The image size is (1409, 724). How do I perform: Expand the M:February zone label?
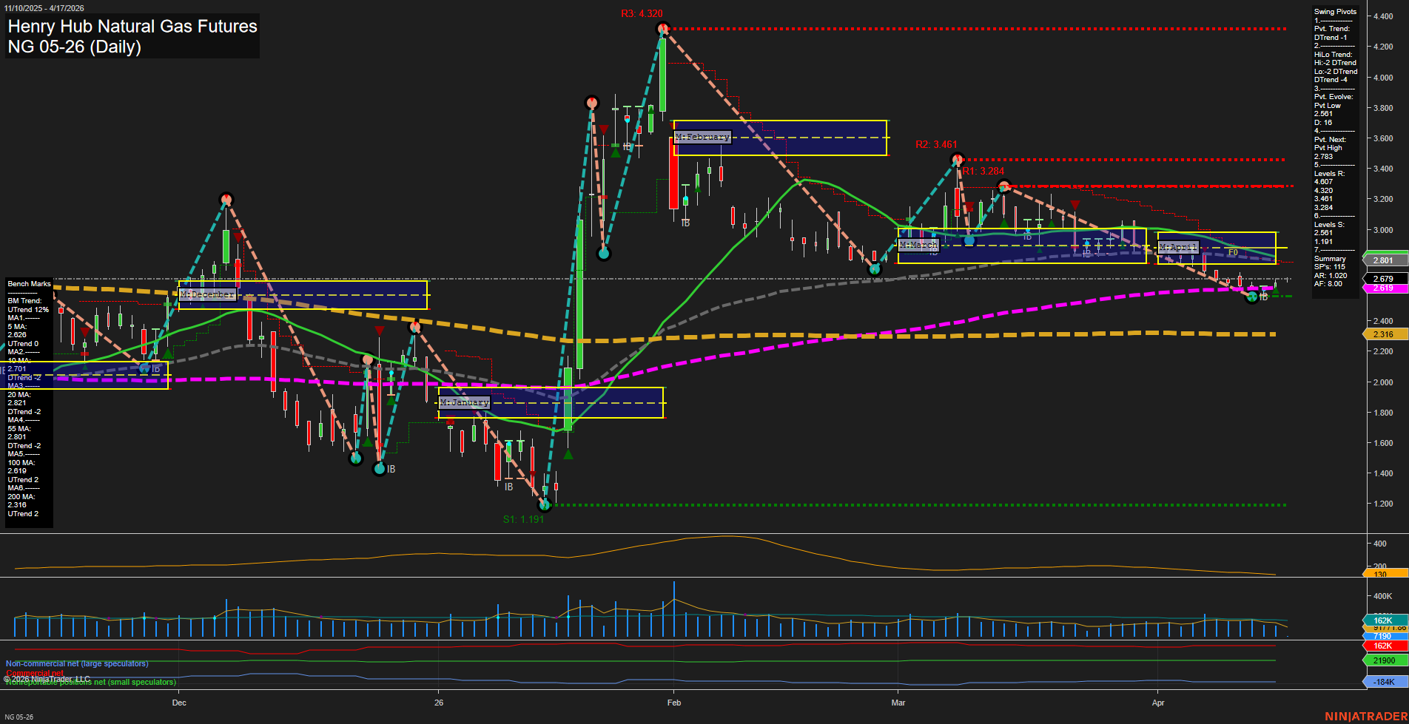[702, 137]
